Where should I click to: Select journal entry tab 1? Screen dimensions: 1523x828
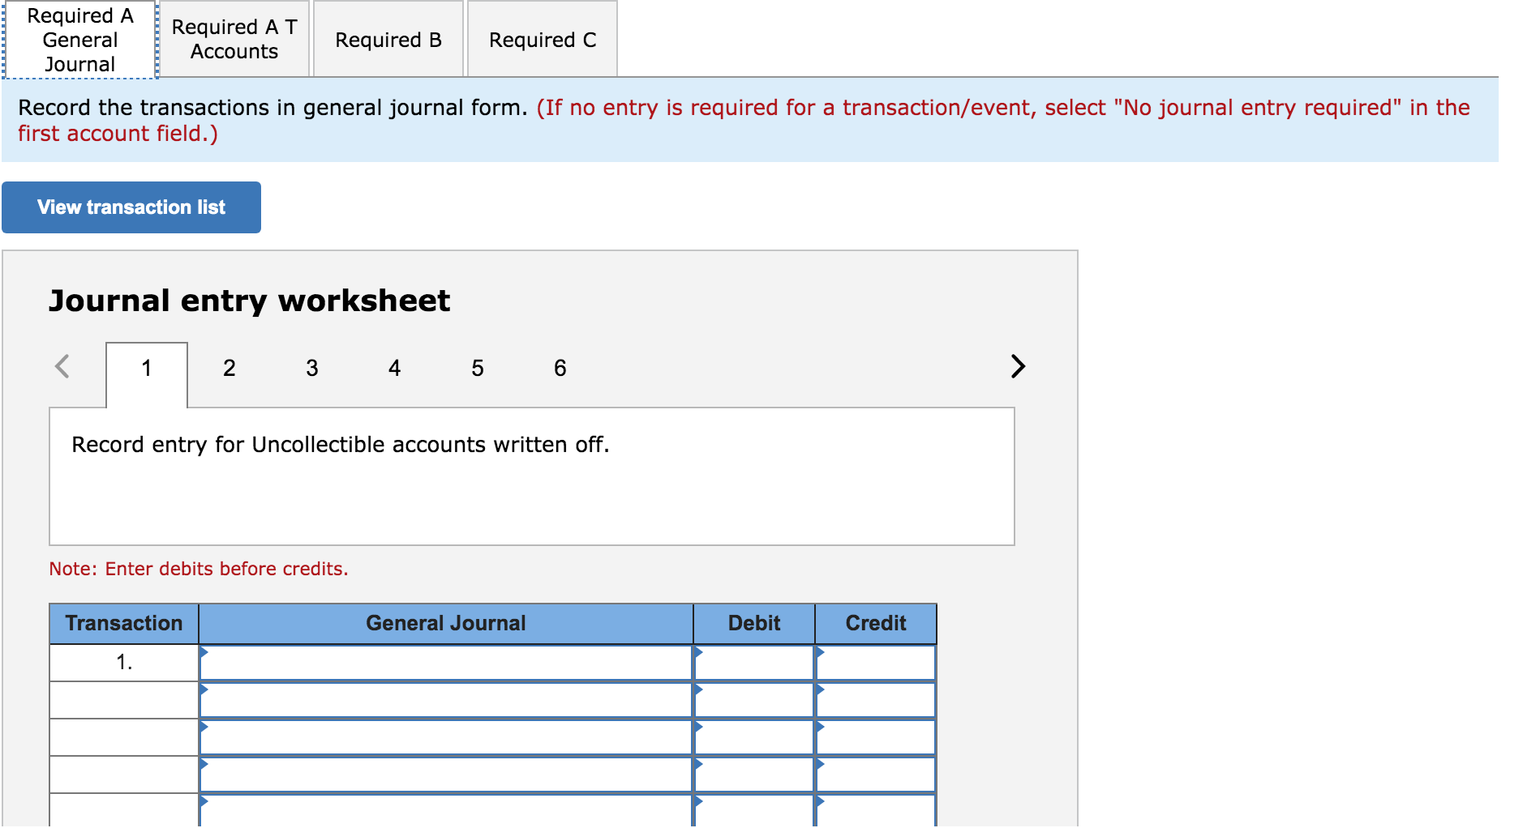click(147, 368)
